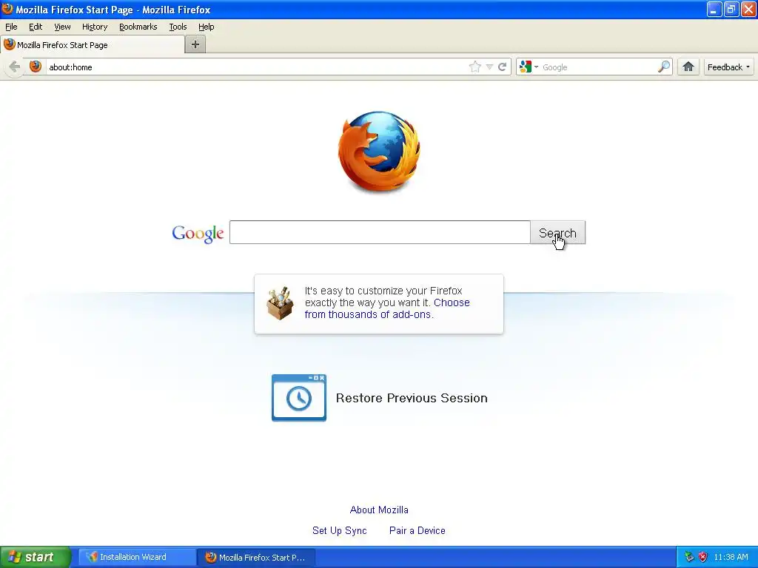Open the Google search engine selector
The image size is (758, 568).
click(x=529, y=67)
